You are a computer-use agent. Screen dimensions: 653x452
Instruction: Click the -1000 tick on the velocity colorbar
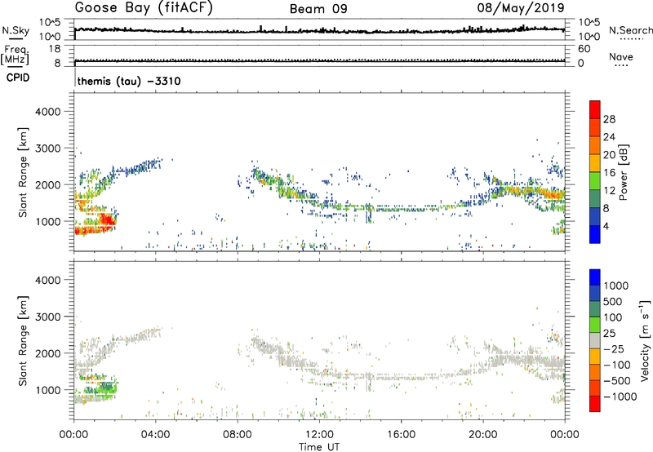(x=620, y=397)
